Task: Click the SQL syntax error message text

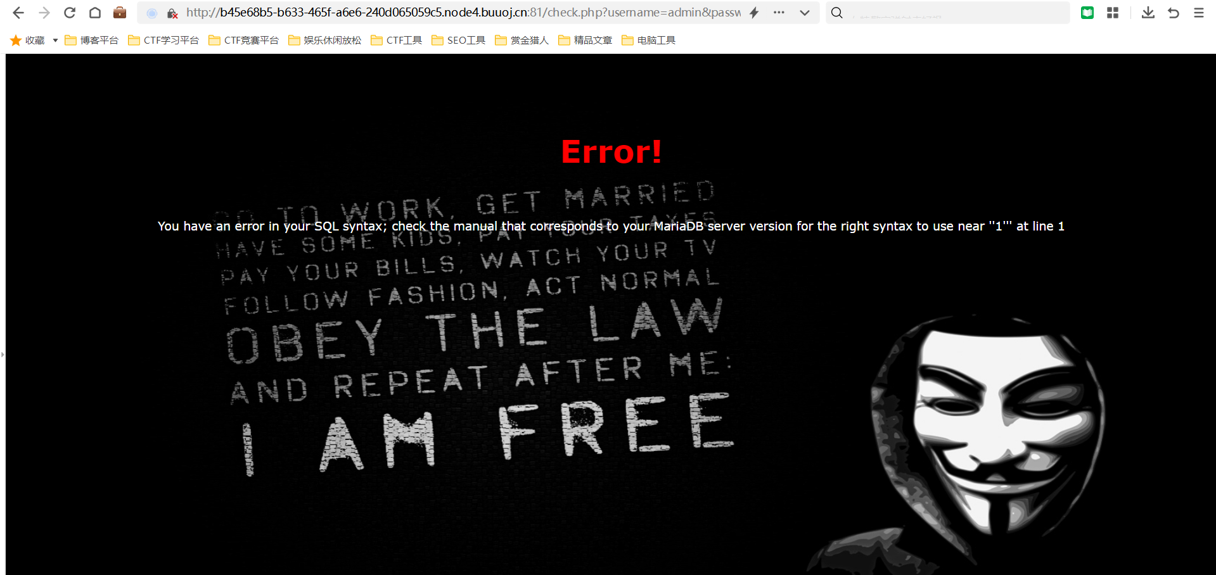Action: 611,226
